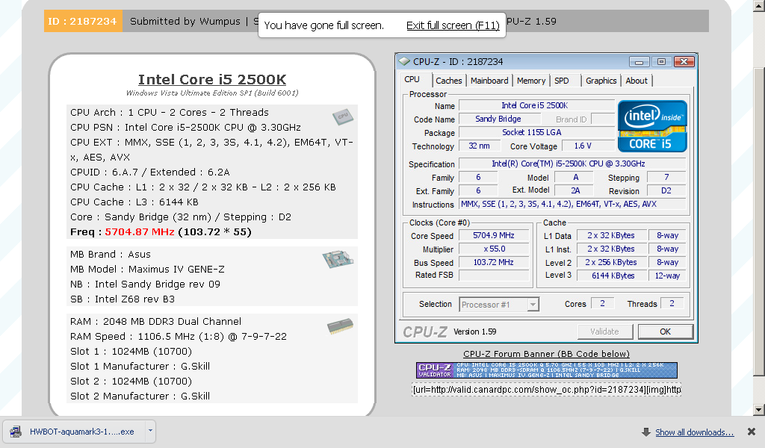
Task: Click the Technology value 32 nm
Action: tap(479, 146)
